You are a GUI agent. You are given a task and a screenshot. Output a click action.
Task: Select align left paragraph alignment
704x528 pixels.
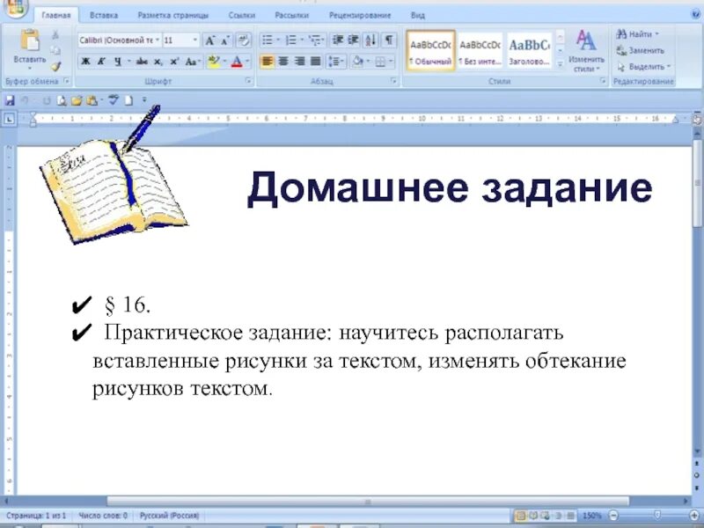pos(267,61)
